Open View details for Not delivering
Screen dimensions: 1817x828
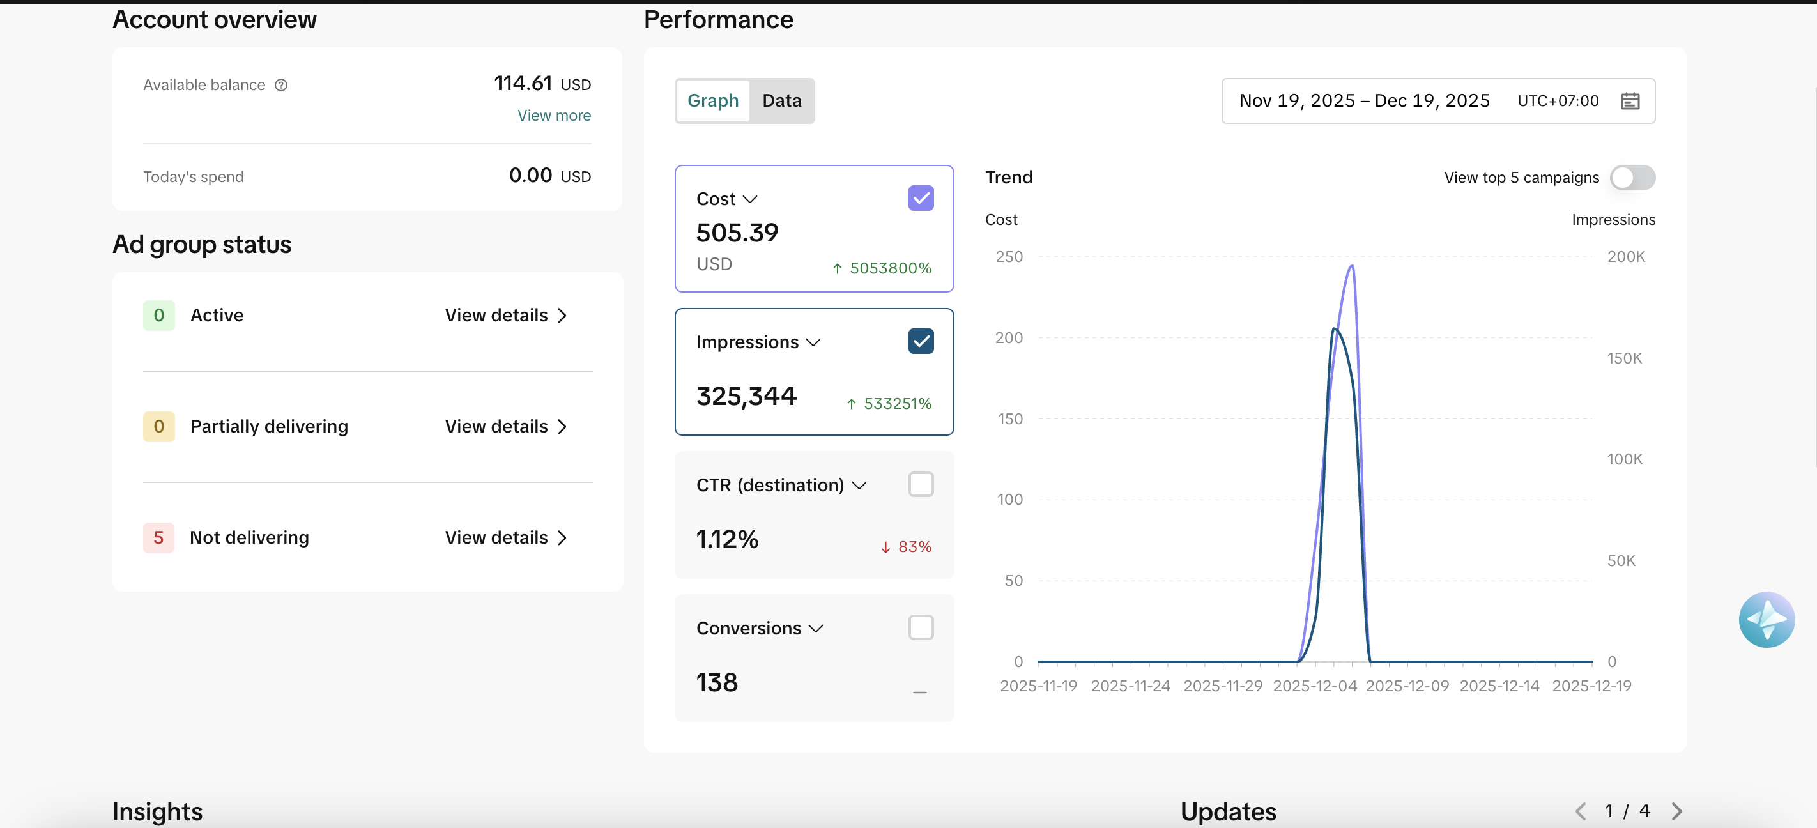506,537
